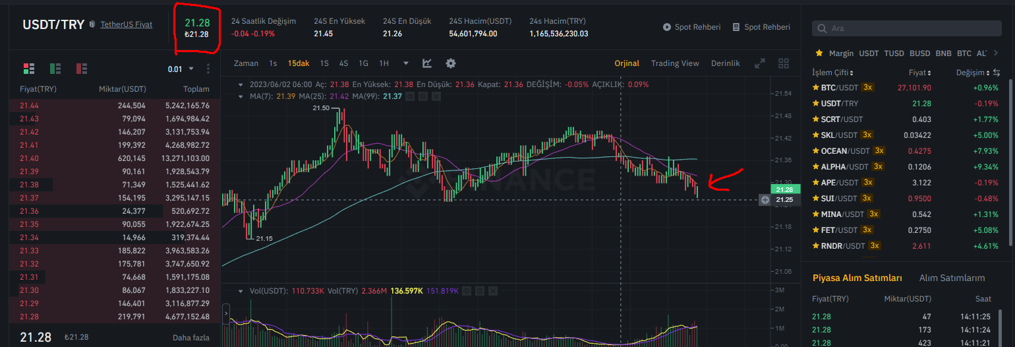Open TetherUS Fiyat link
The height and width of the screenshot is (347, 1015).
pyautogui.click(x=126, y=24)
